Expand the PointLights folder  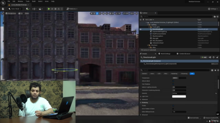149,27
